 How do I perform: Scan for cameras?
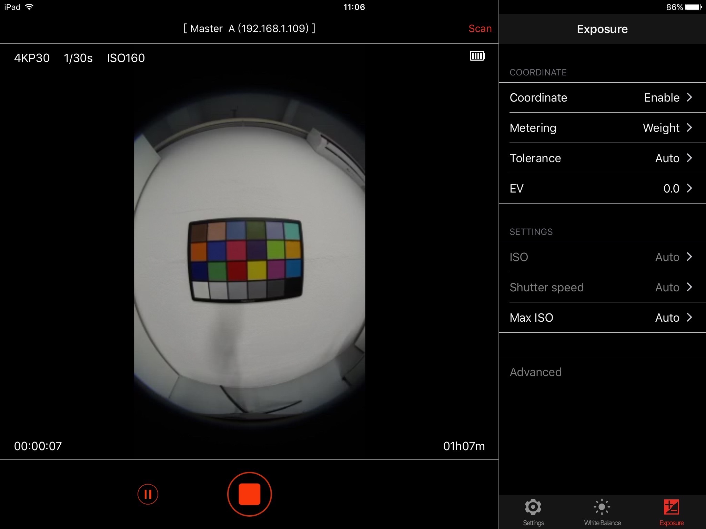(480, 28)
